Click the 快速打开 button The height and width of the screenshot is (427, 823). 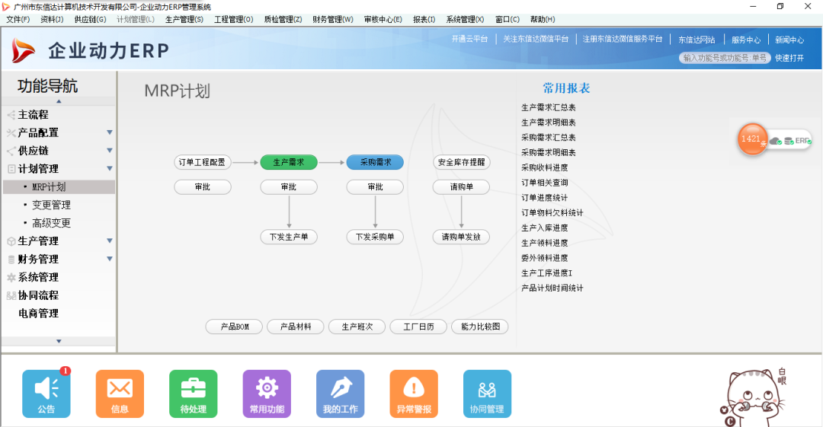click(789, 58)
